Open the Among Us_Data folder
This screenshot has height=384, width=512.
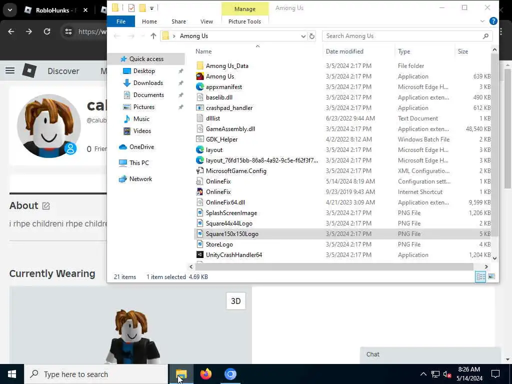(227, 66)
